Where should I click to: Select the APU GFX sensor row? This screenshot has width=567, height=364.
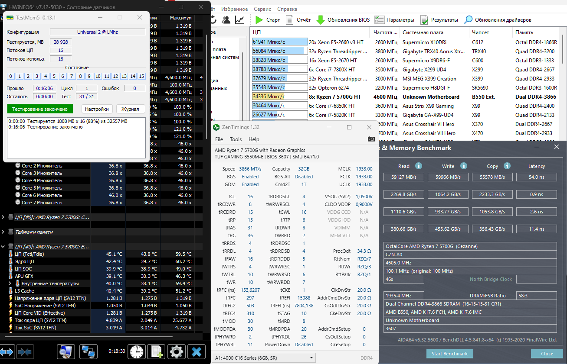pyautogui.click(x=102, y=276)
